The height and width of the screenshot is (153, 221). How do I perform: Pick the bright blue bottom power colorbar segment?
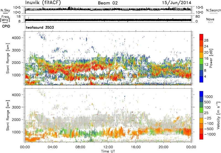click(201, 79)
